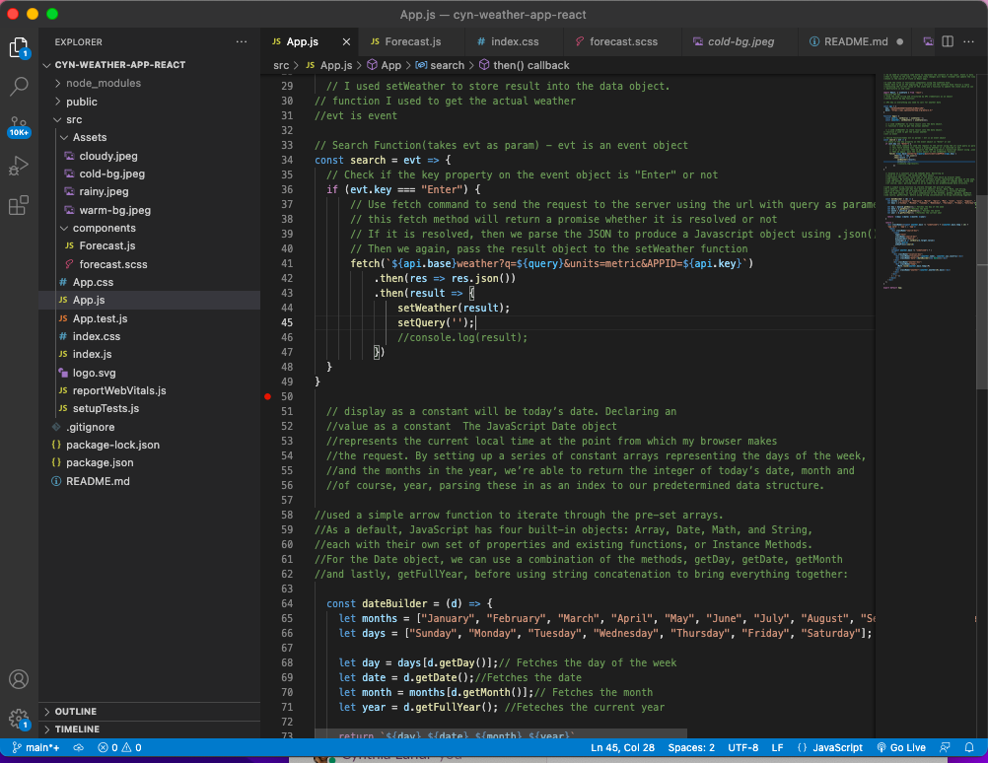Screen dimensions: 988x763
Task: Click the split editor icon
Action: pos(947,41)
